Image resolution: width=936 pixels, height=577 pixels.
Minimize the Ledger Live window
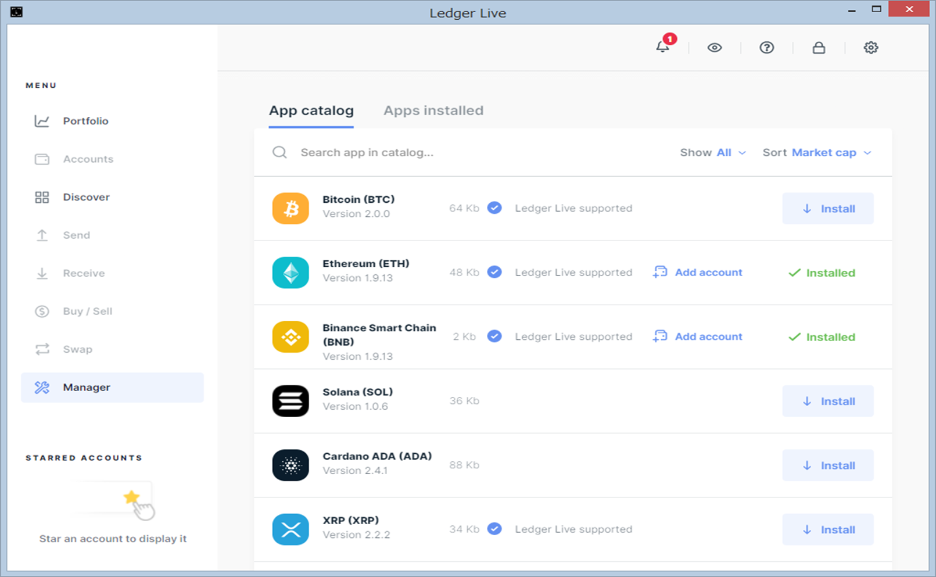point(852,10)
